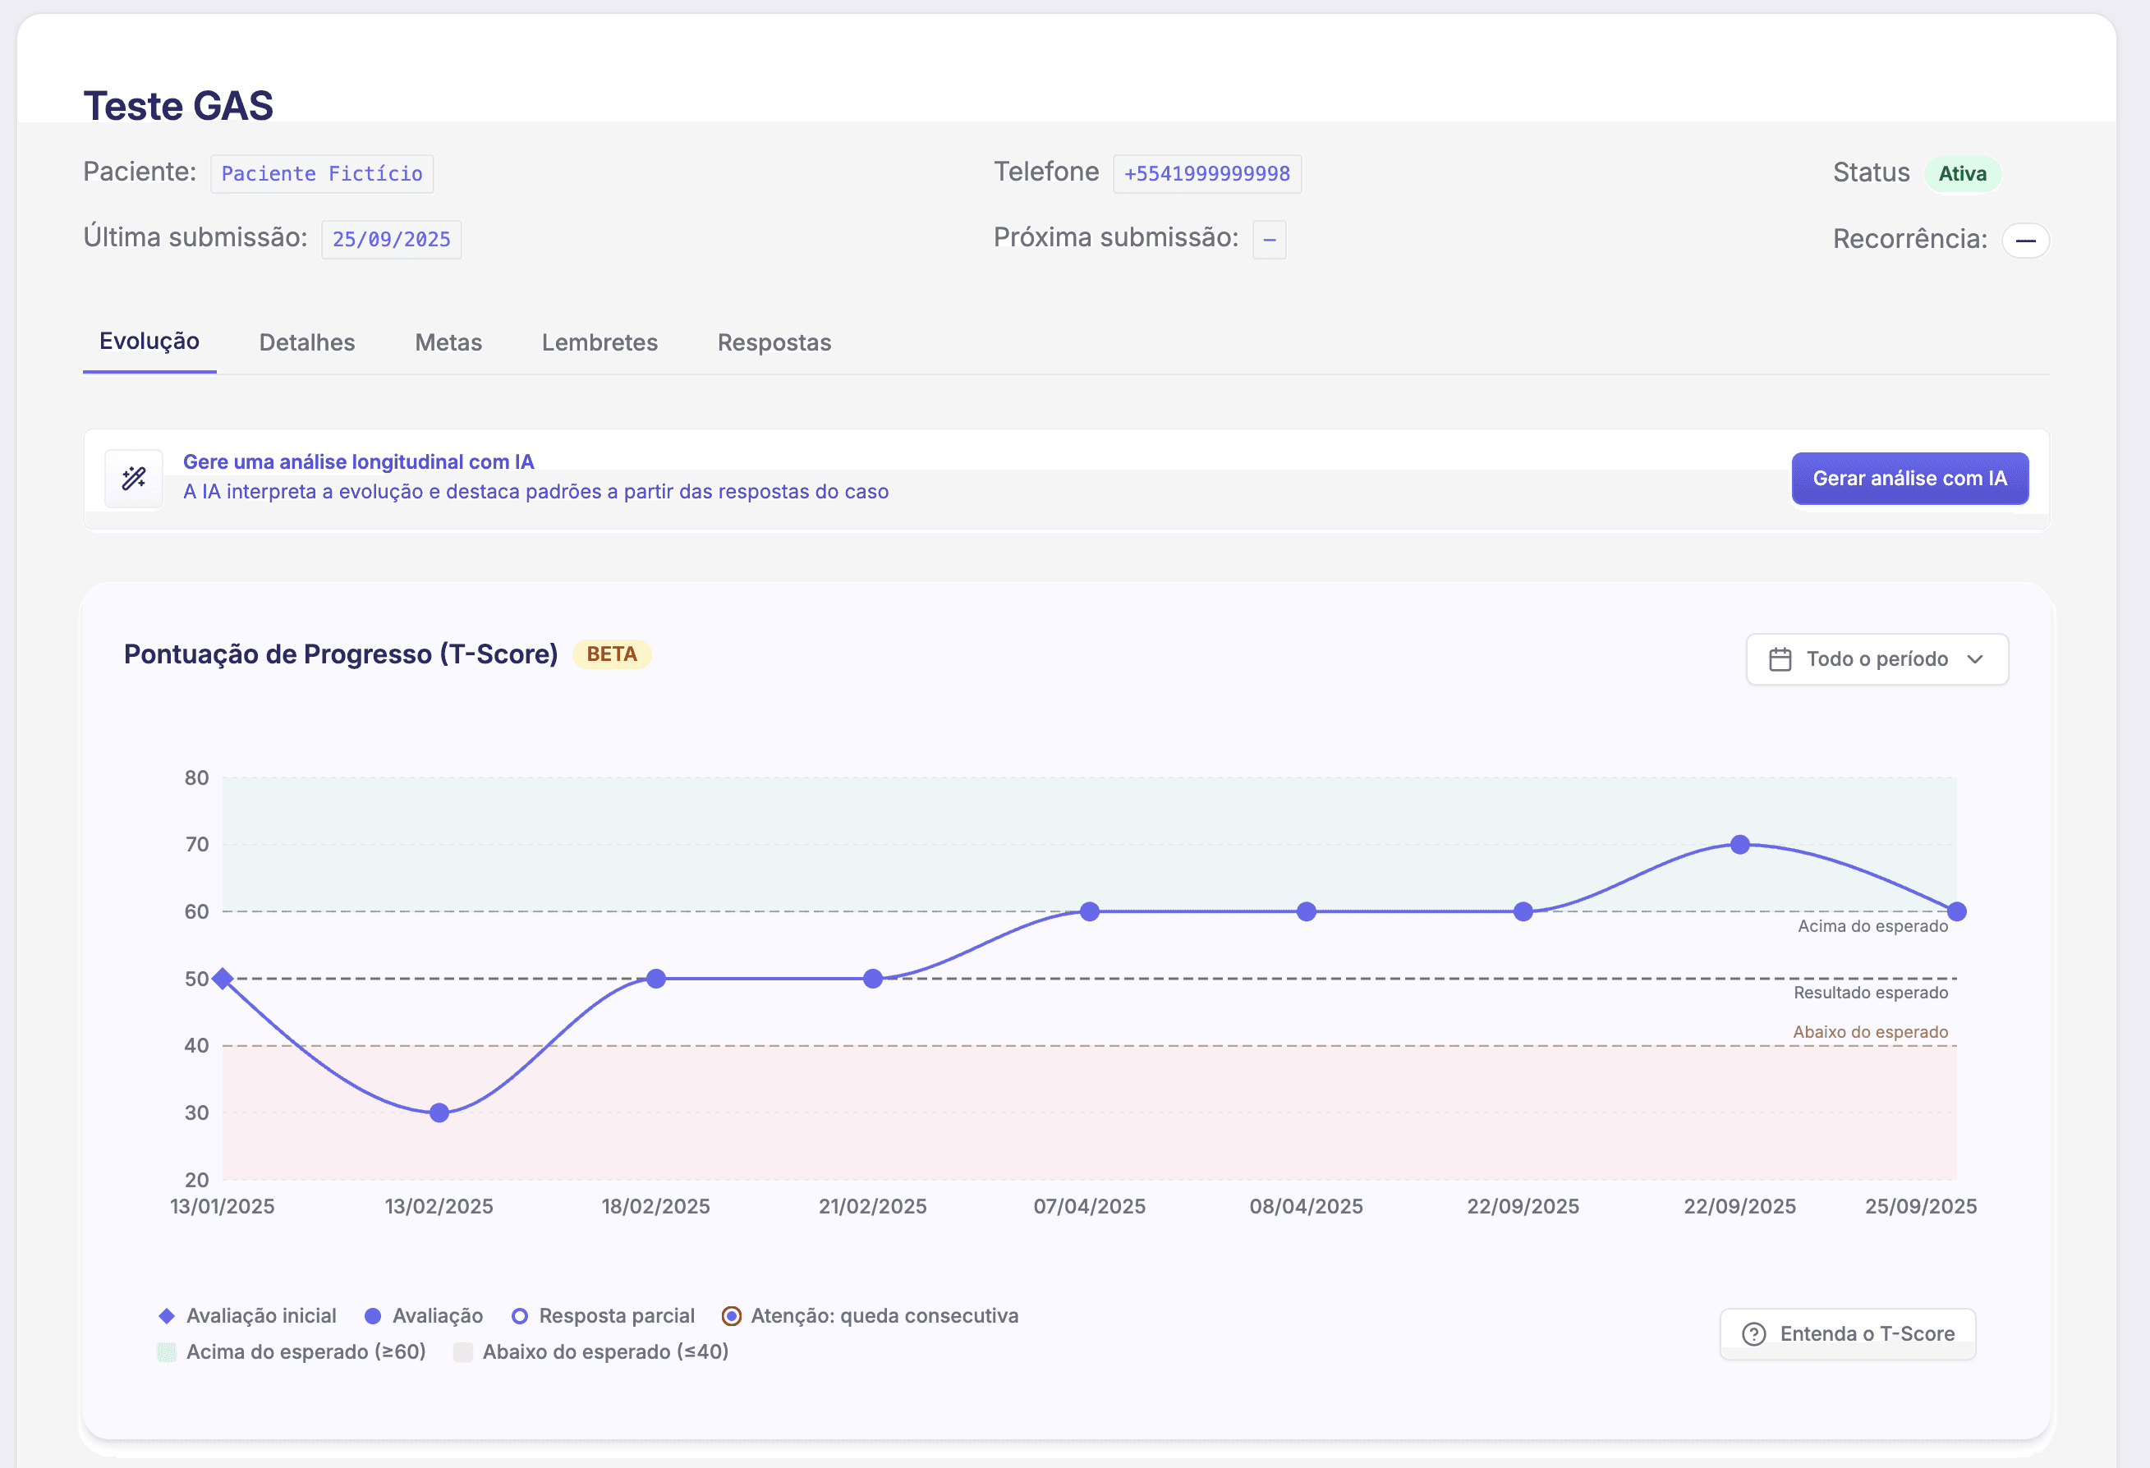Click the calendar icon in period selector
The height and width of the screenshot is (1468, 2150).
coord(1780,659)
